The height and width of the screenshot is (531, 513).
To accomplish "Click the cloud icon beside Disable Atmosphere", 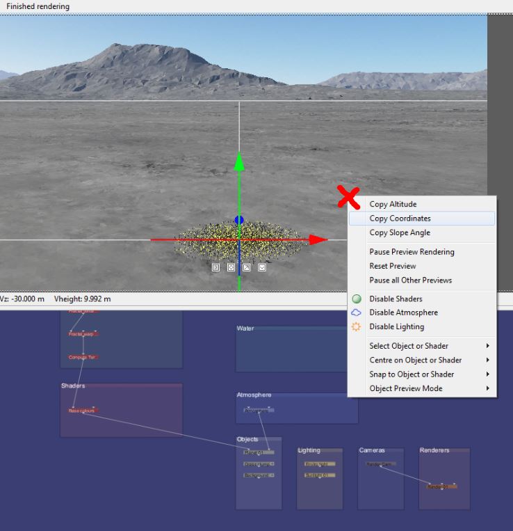I will coord(357,312).
